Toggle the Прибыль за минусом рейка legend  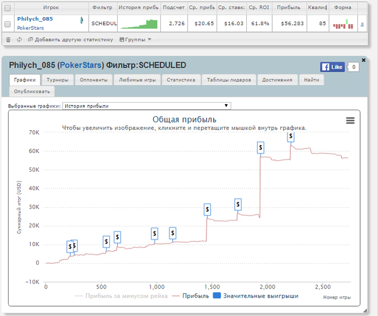122,296
